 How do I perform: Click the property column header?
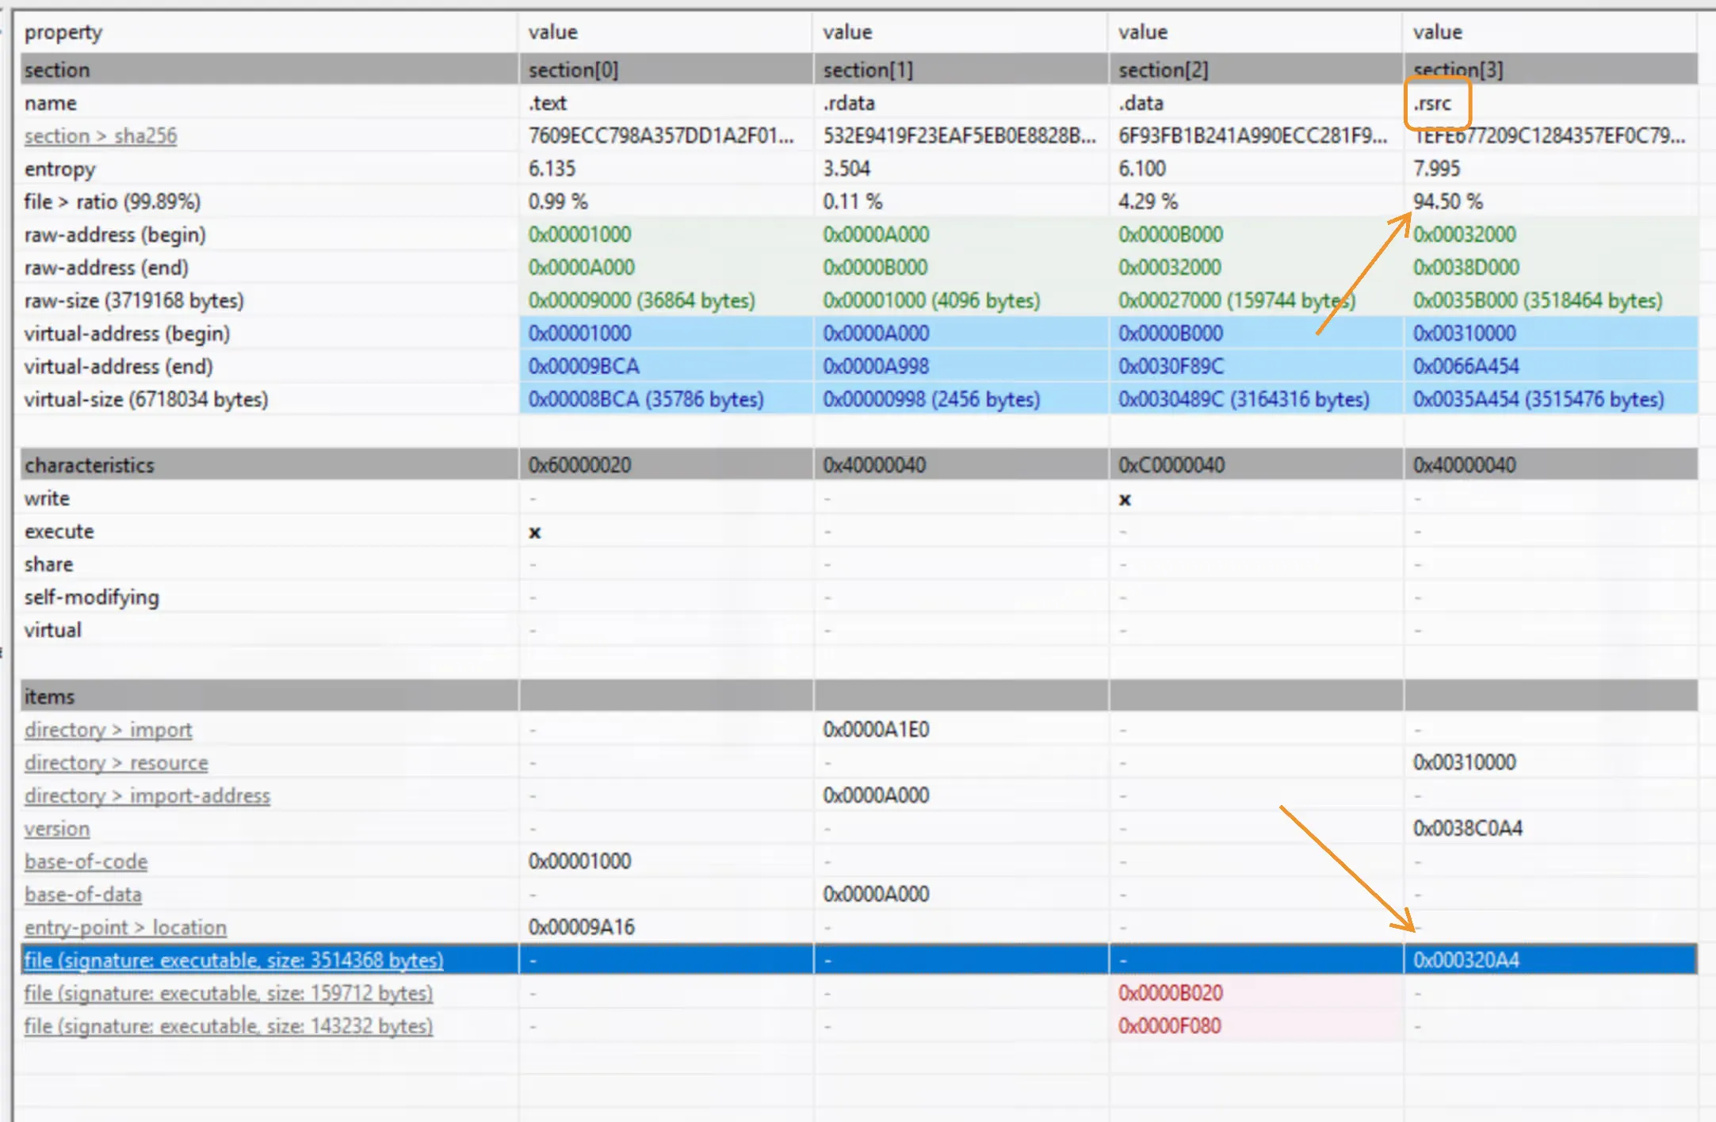[63, 32]
